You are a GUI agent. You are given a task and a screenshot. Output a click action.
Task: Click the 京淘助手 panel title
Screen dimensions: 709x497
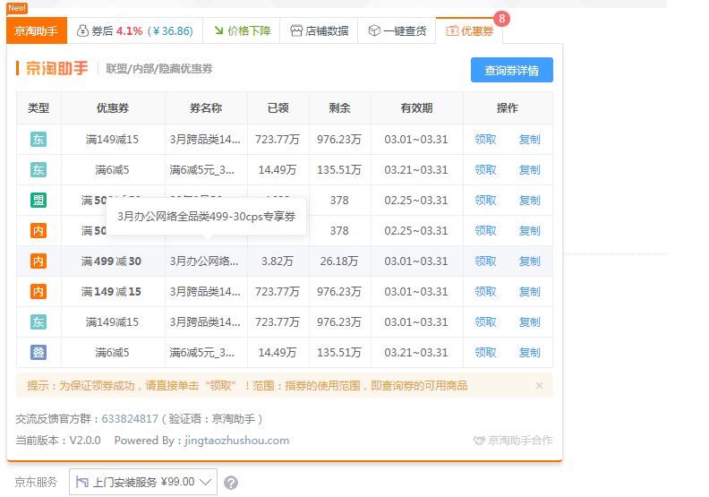[x=57, y=69]
